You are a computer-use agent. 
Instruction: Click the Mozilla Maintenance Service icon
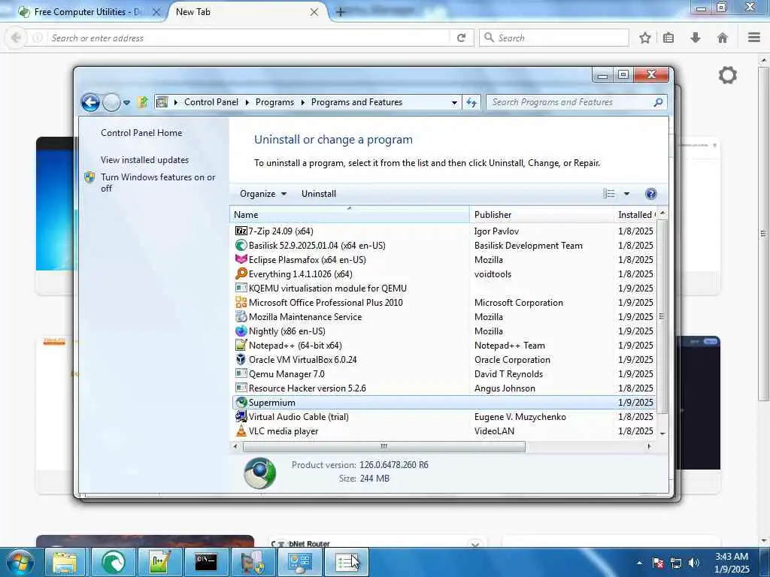pyautogui.click(x=241, y=316)
